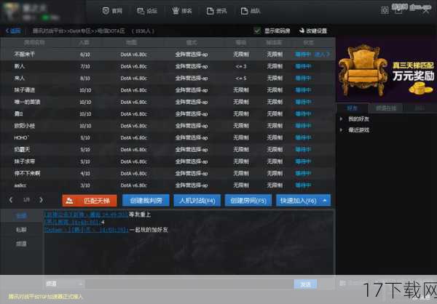
Task: Open the 真三天梯匹配 万元奖励 banner
Action: (x=386, y=70)
